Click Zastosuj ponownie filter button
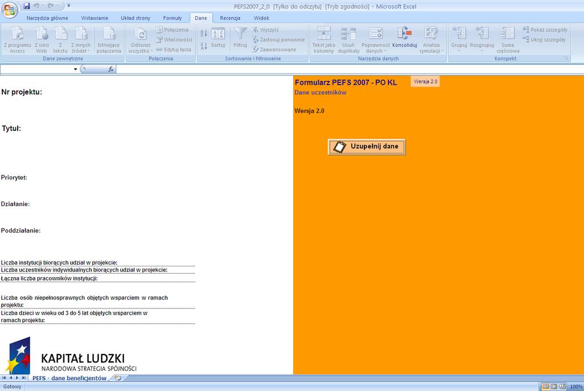This screenshot has height=391, width=584. tap(278, 39)
